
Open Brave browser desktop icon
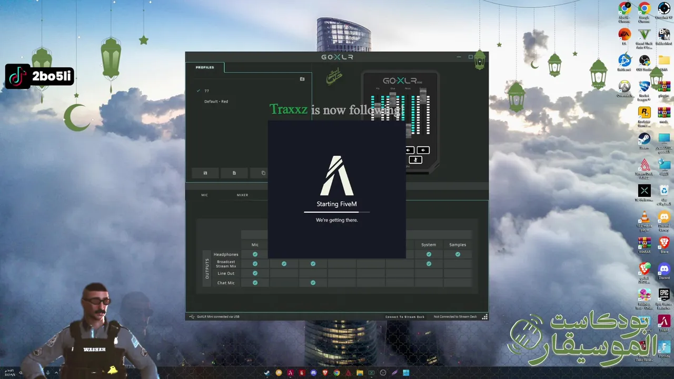point(664,245)
